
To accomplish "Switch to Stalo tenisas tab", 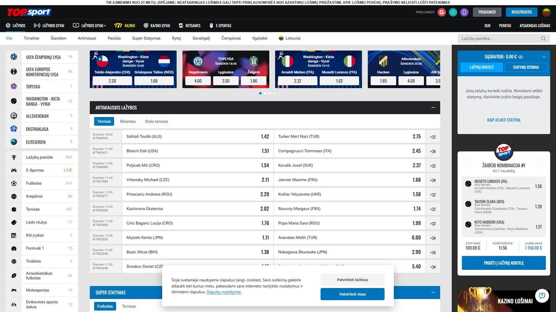I will click(x=156, y=122).
